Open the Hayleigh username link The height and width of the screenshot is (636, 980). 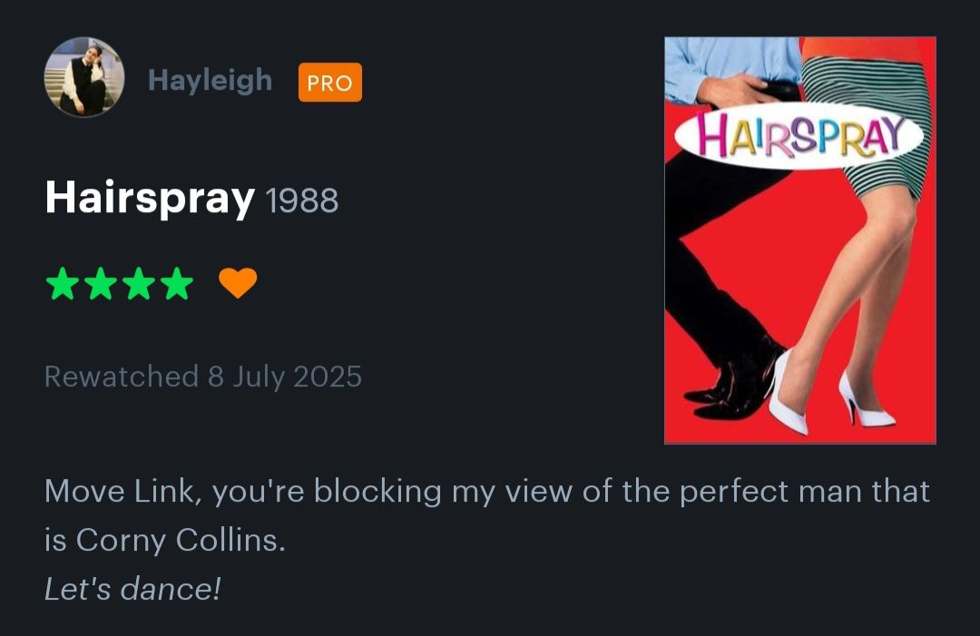point(210,81)
